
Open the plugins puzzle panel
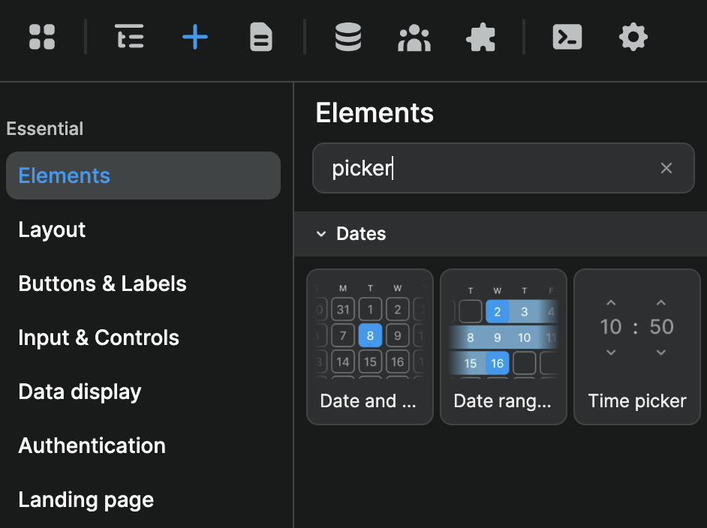pos(480,37)
